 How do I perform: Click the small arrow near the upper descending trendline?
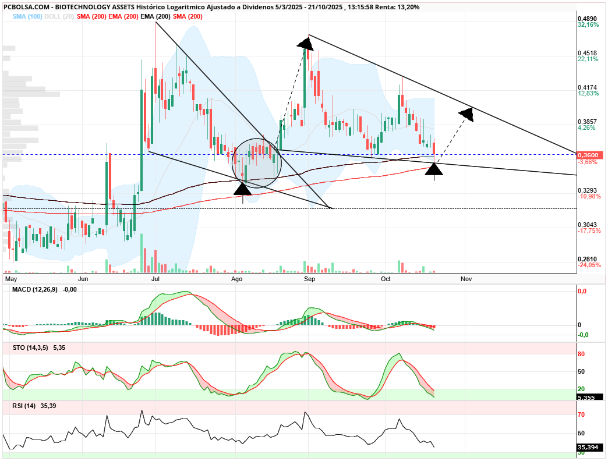click(466, 114)
